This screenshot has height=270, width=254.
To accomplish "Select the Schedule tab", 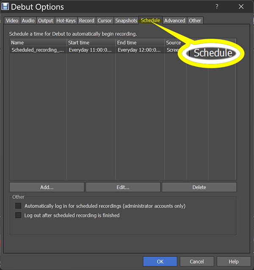I will 150,20.
